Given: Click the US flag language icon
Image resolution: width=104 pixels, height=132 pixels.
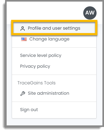Looking at the screenshot, I should 24,39.
